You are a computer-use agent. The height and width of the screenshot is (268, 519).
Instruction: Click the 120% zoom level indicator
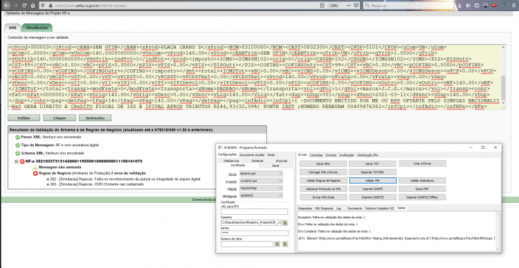(334, 6)
